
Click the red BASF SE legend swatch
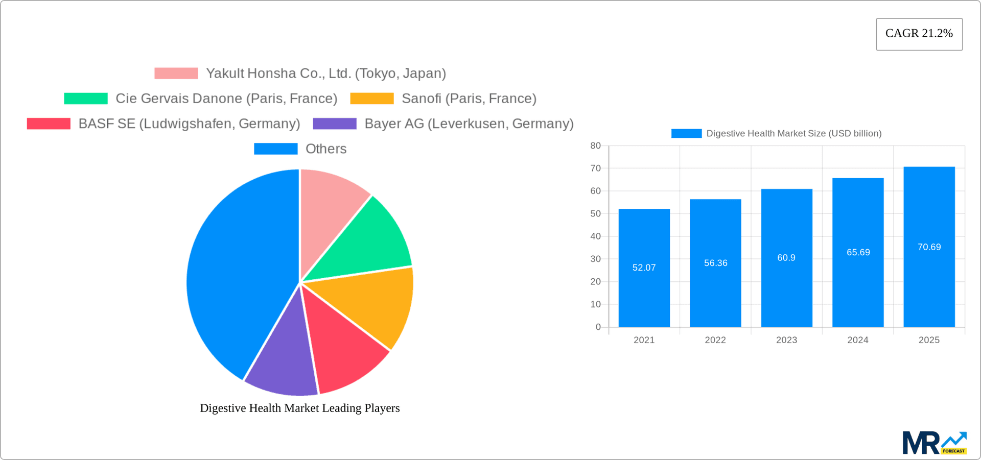(x=48, y=124)
